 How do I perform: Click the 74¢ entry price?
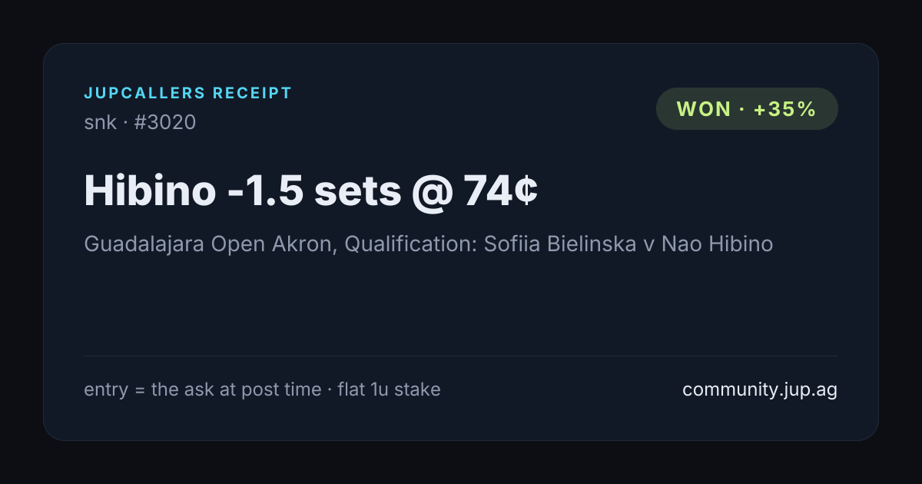click(500, 191)
